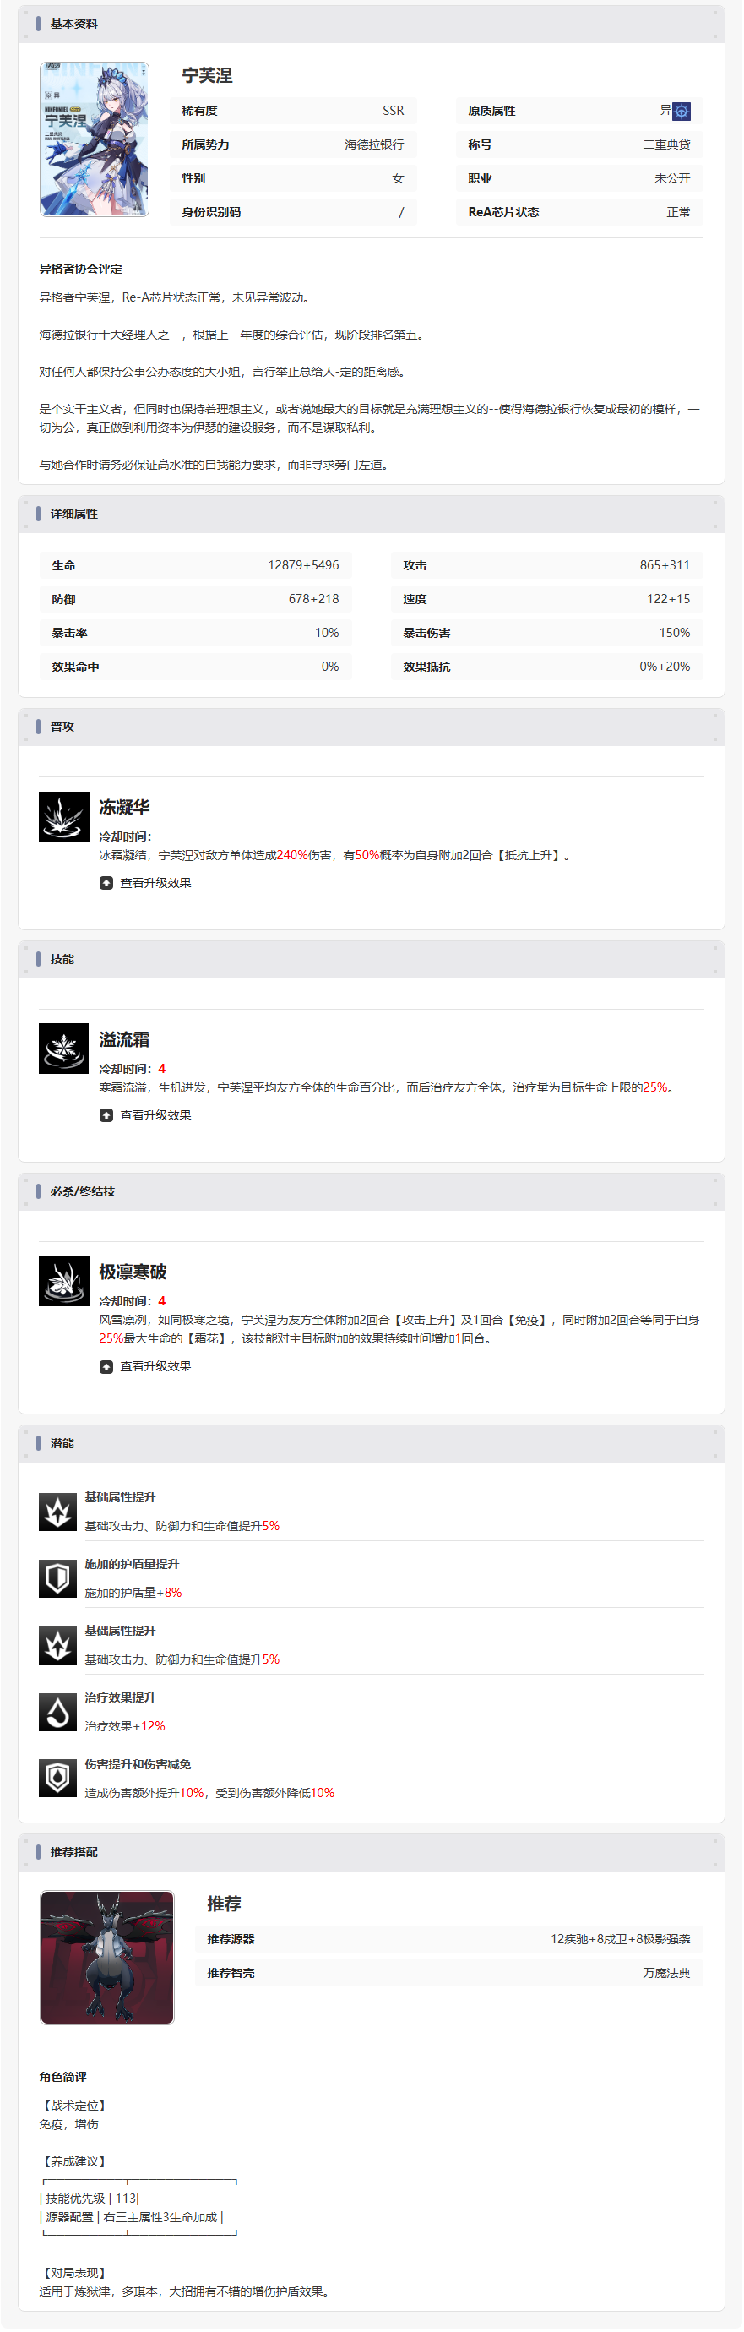Click the 基本资料 section header
Screen dimensions: 744x2332
tap(371, 24)
